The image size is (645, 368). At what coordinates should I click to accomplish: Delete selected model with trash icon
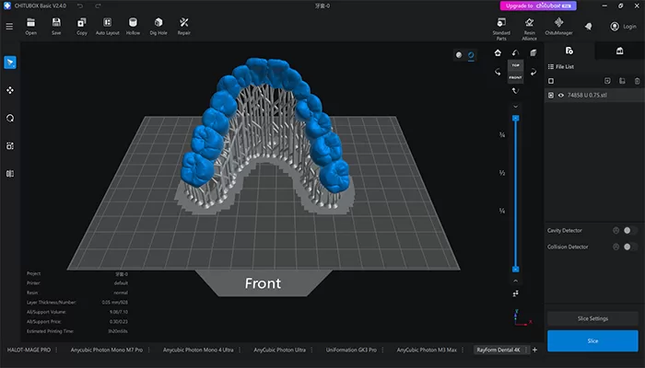pyautogui.click(x=637, y=81)
